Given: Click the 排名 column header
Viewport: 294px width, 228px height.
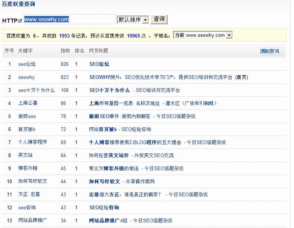Looking at the screenshot, I should (79, 51).
